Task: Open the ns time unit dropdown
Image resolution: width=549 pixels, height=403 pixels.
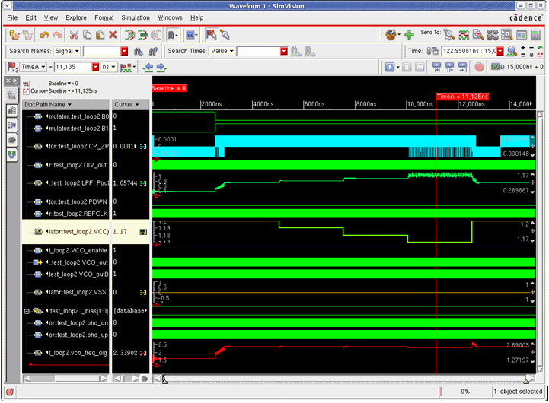Action: coord(109,67)
